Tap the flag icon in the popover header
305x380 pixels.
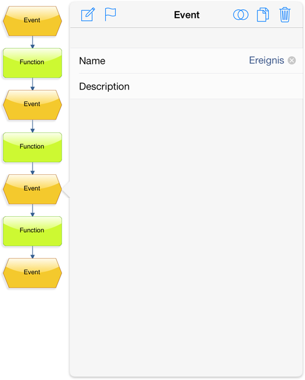point(110,15)
